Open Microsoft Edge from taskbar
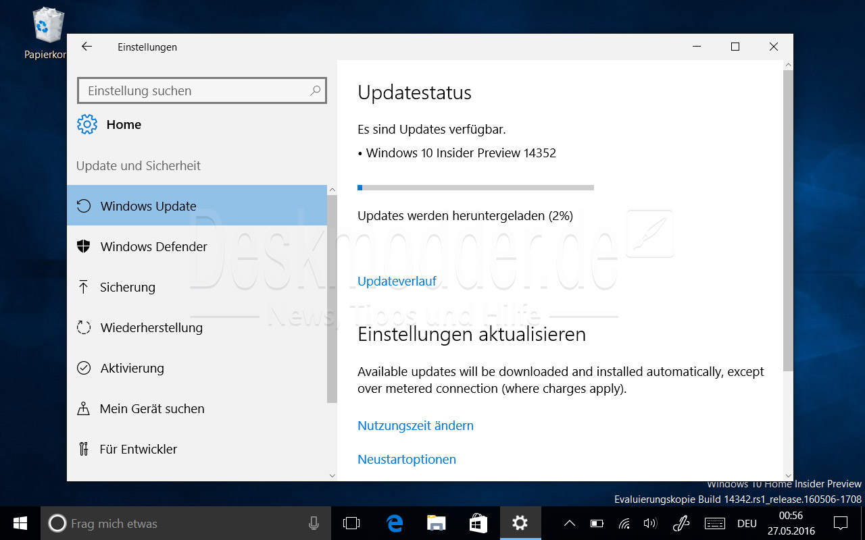The height and width of the screenshot is (540, 865). coord(395,523)
